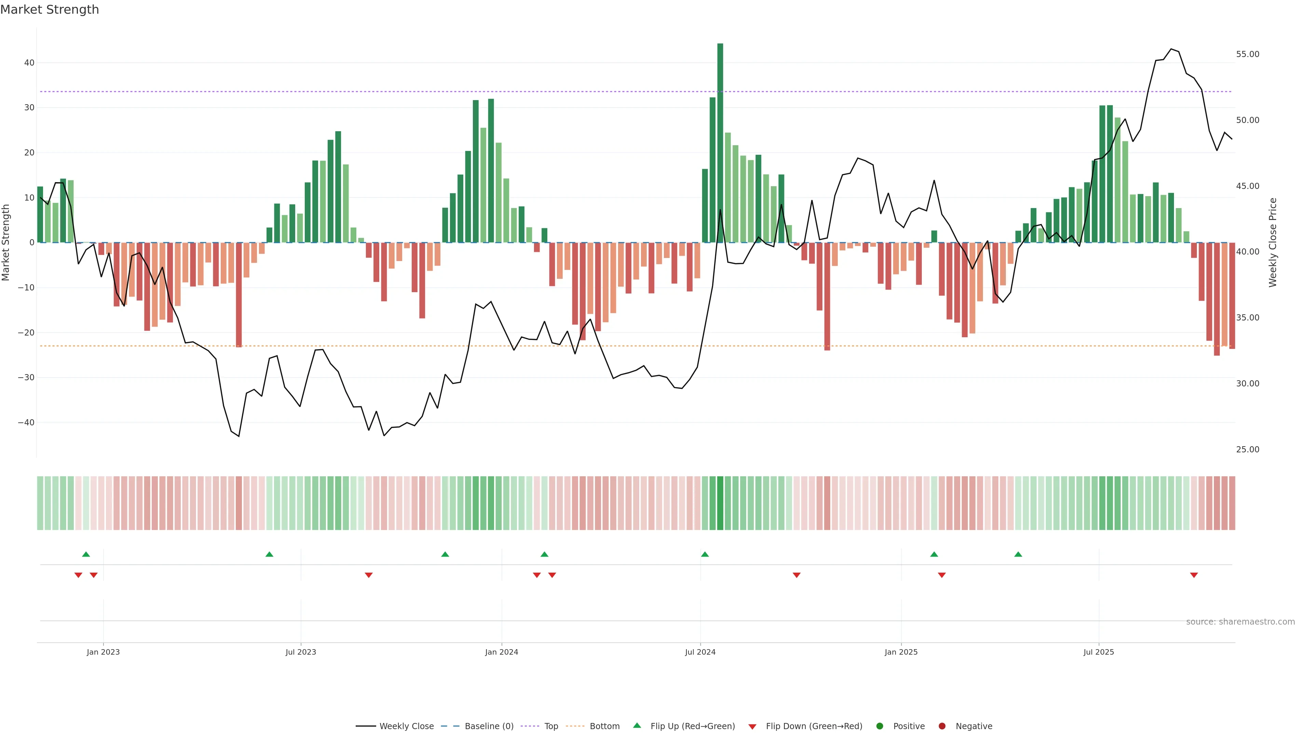Click the red flip-down marker between Jul 2024 and Jan 2025

(796, 575)
